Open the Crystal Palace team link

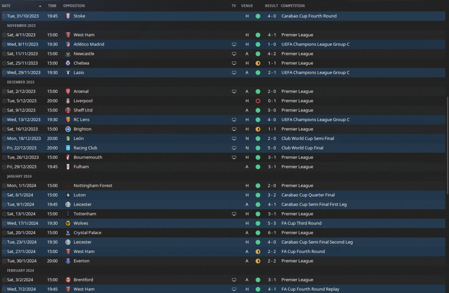pyautogui.click(x=88, y=233)
